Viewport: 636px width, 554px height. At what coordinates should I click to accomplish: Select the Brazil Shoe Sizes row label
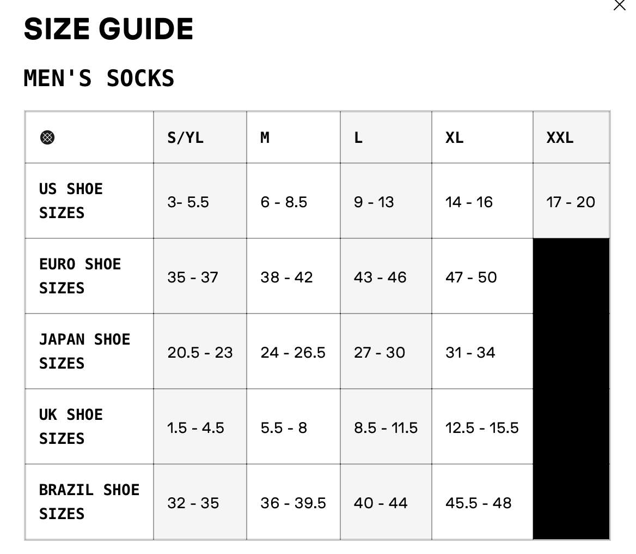(89, 502)
